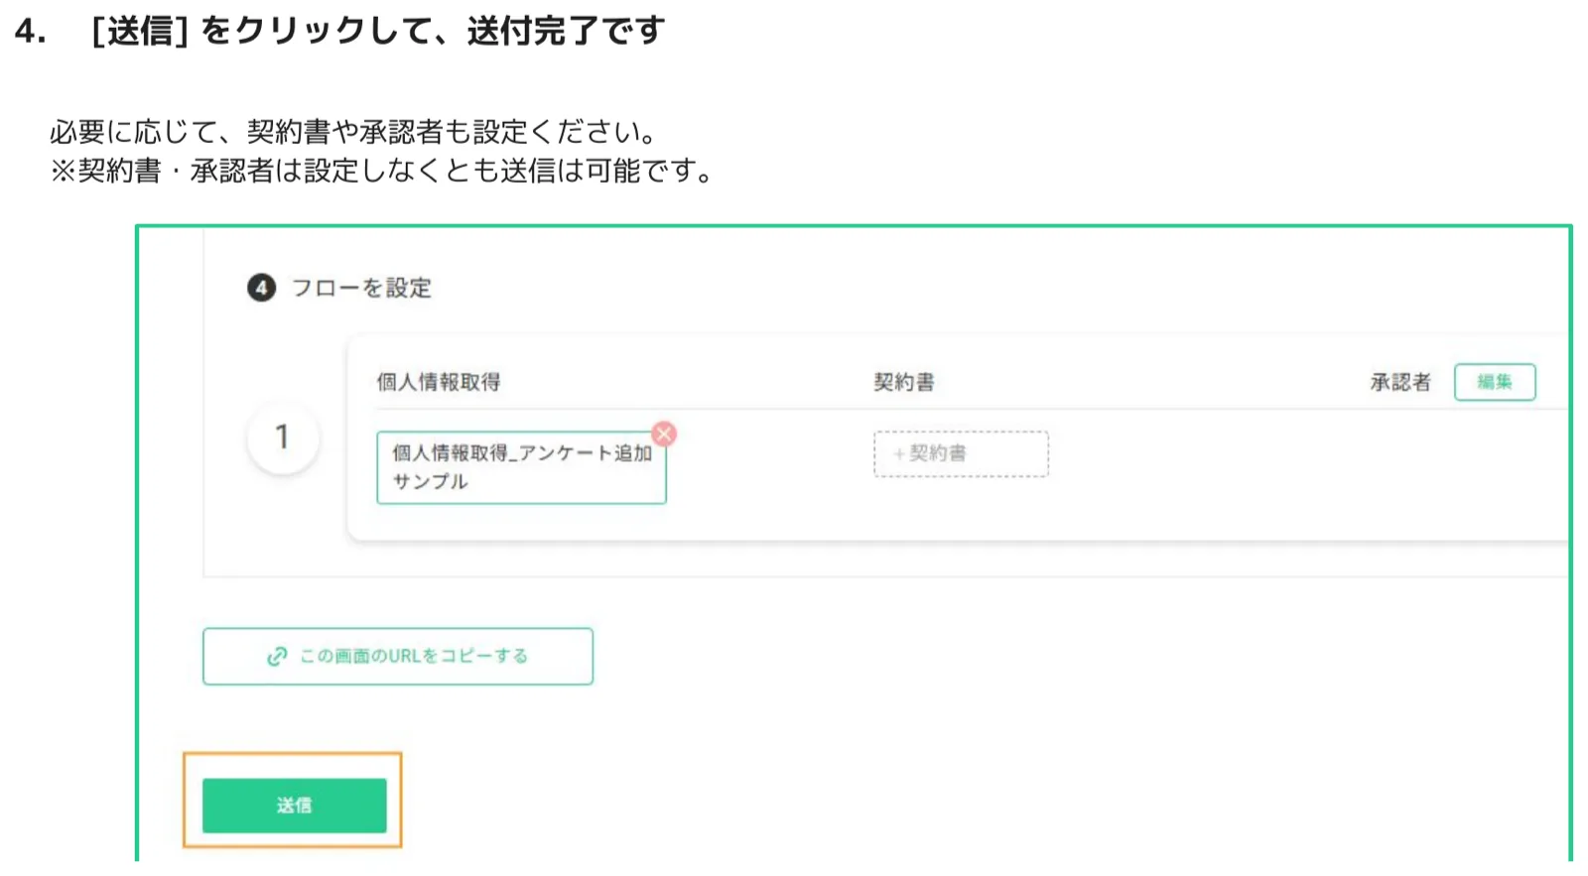Click the 編集 button next to 承認者
The height and width of the screenshot is (876, 1588).
[1494, 382]
